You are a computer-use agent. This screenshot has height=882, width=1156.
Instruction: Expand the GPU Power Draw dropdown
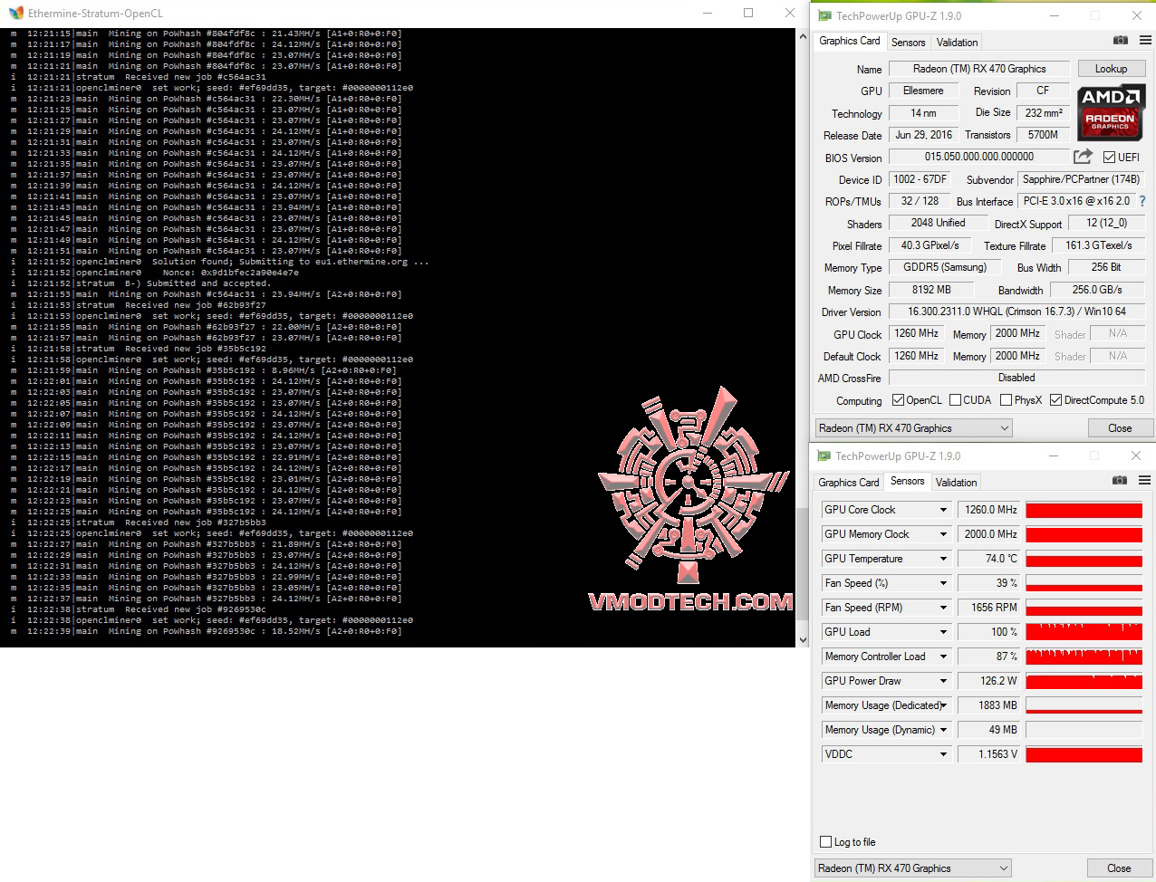pos(943,681)
